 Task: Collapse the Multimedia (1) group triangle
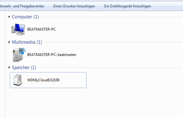pyautogui.click(x=9, y=42)
